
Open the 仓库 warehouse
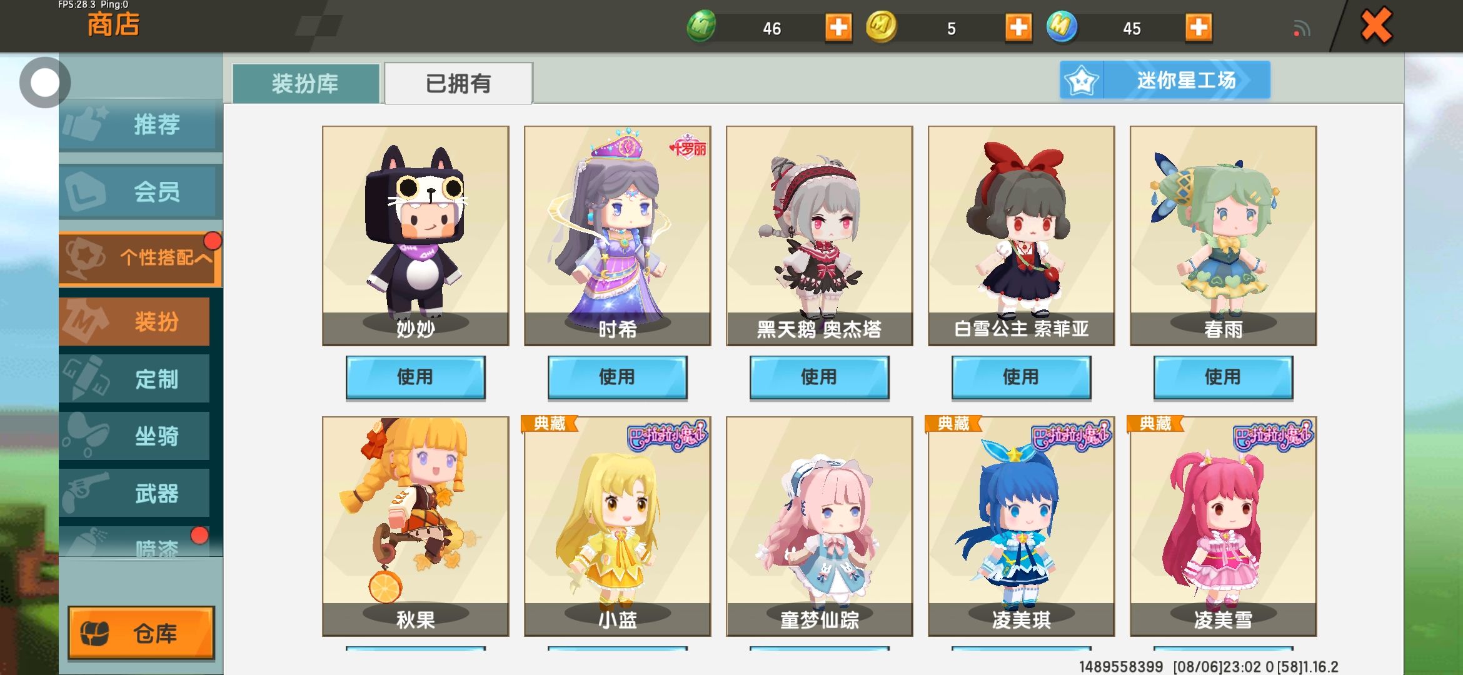click(141, 633)
